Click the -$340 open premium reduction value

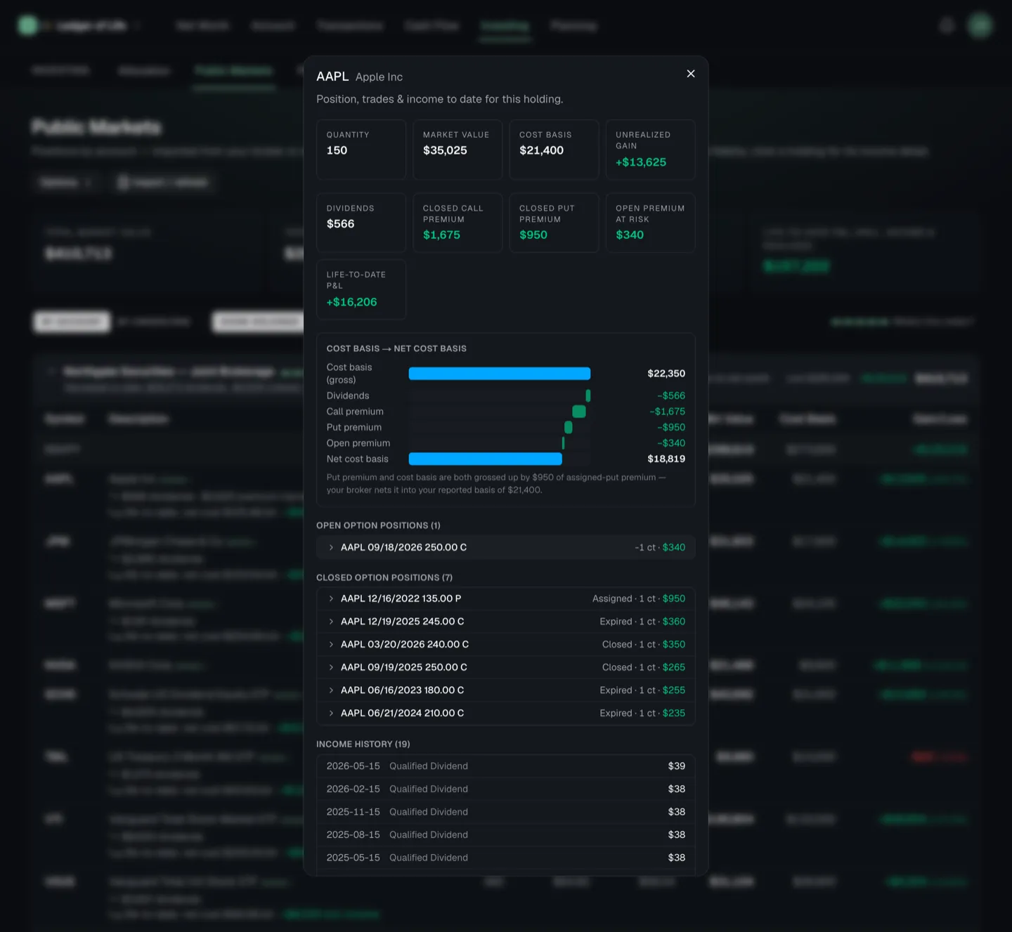click(x=671, y=443)
